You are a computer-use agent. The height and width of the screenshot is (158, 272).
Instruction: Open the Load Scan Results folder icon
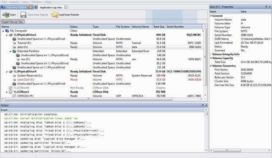tap(54, 15)
